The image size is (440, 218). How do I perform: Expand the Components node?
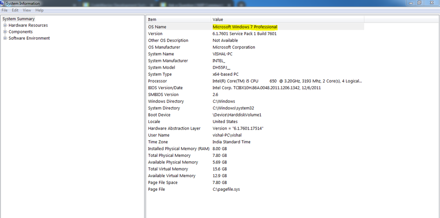[x=5, y=32]
